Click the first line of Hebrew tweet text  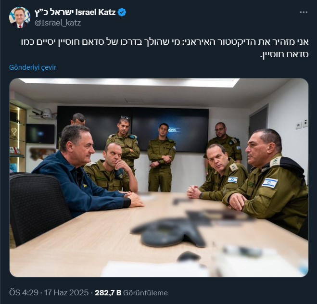point(165,42)
